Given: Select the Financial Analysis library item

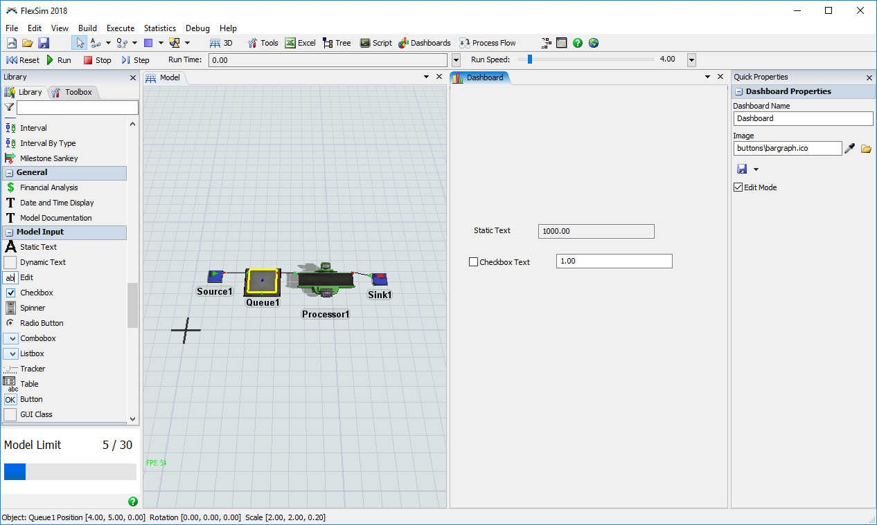Looking at the screenshot, I should click(48, 187).
